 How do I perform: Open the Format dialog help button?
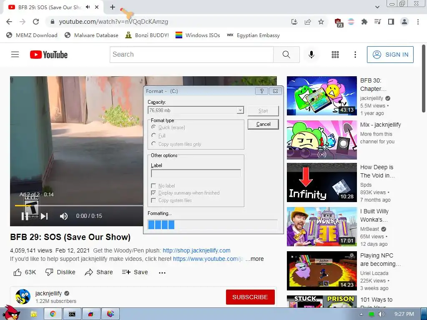coord(261,91)
